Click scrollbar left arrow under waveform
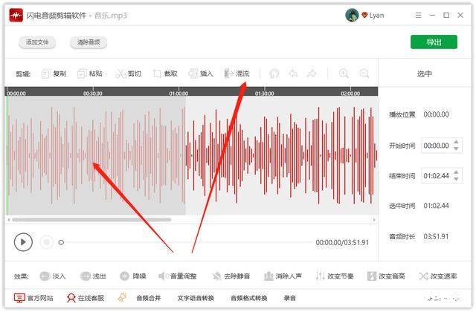 coord(9,220)
